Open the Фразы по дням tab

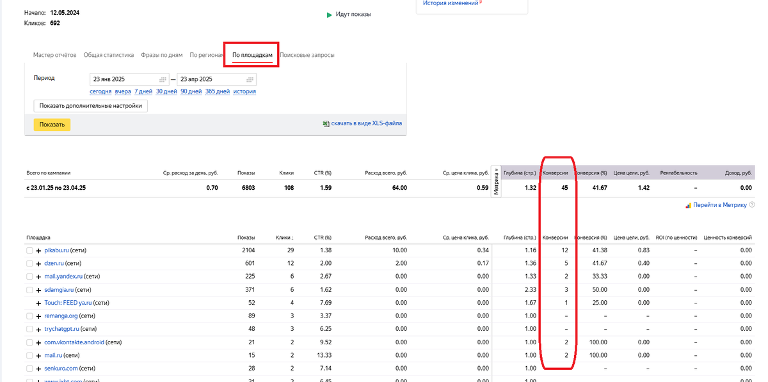click(x=161, y=55)
